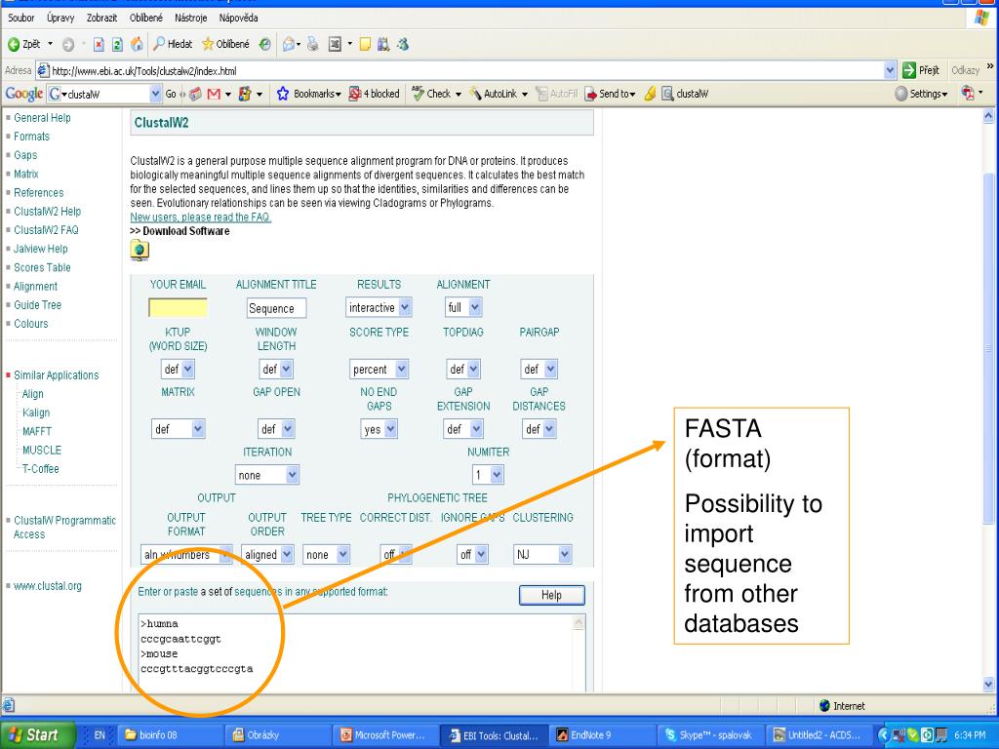
Task: Stop loading with the red X page icon
Action: point(99,44)
